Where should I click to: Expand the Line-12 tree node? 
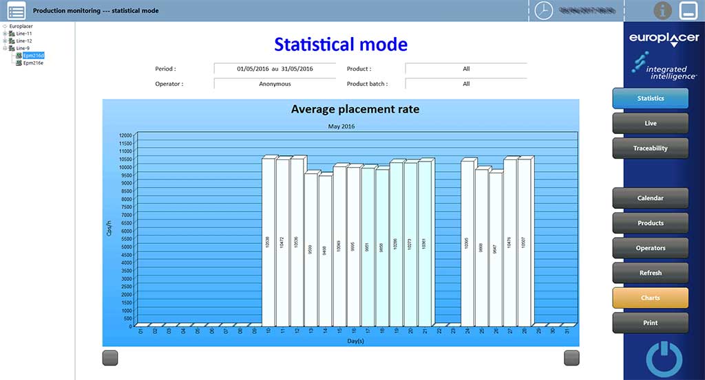5,41
